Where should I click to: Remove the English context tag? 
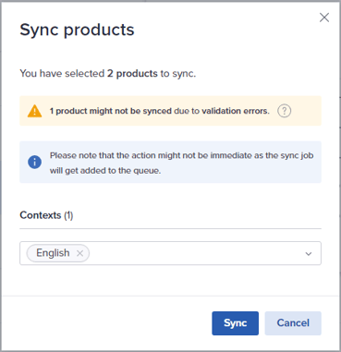pos(79,253)
